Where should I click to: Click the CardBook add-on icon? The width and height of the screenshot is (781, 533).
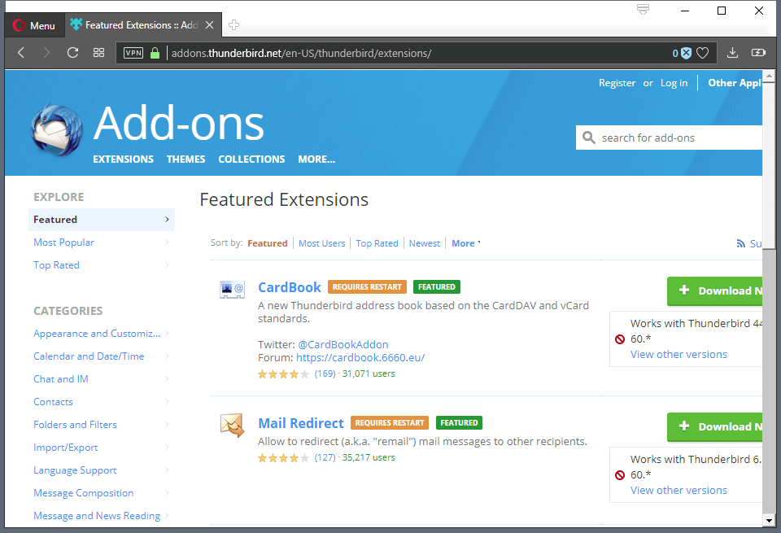(232, 289)
